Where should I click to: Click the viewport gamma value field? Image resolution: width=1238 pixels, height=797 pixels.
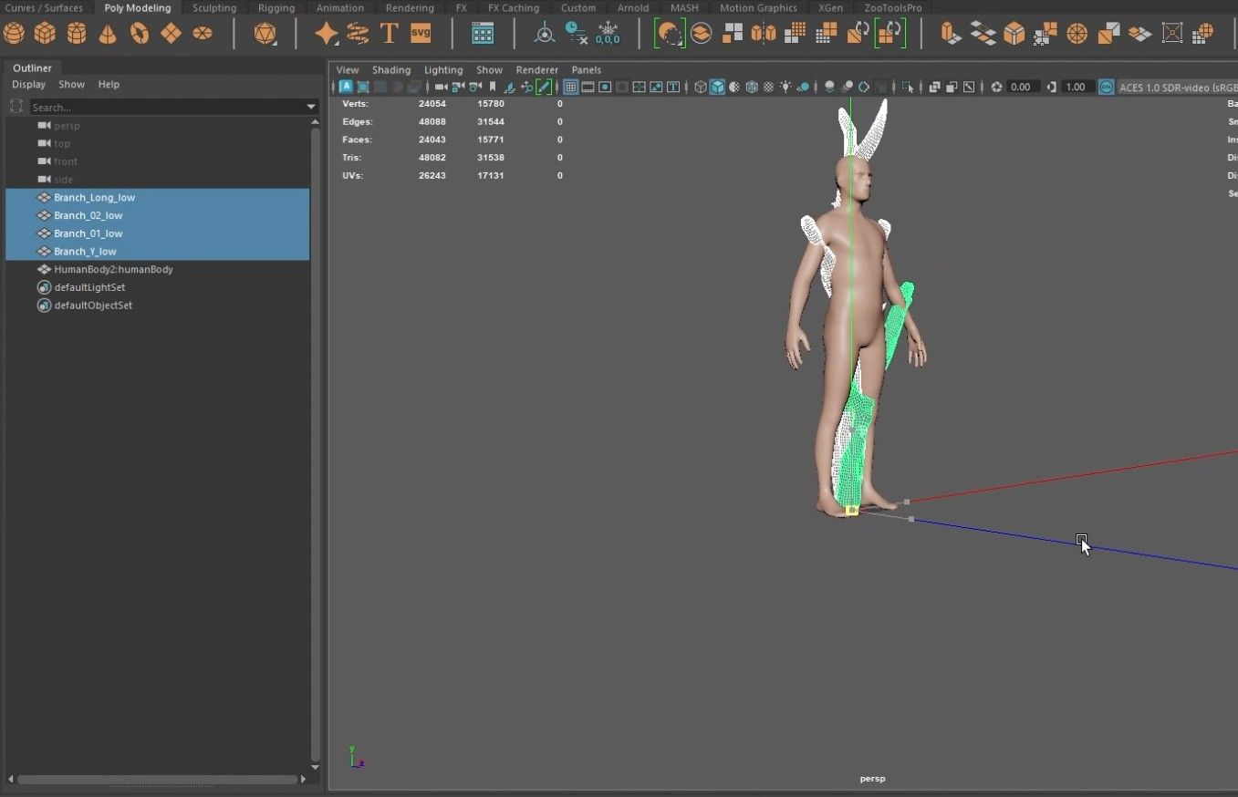[x=1076, y=88]
